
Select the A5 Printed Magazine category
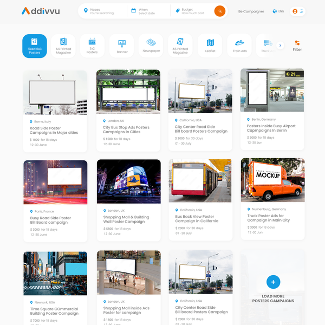[x=180, y=45]
